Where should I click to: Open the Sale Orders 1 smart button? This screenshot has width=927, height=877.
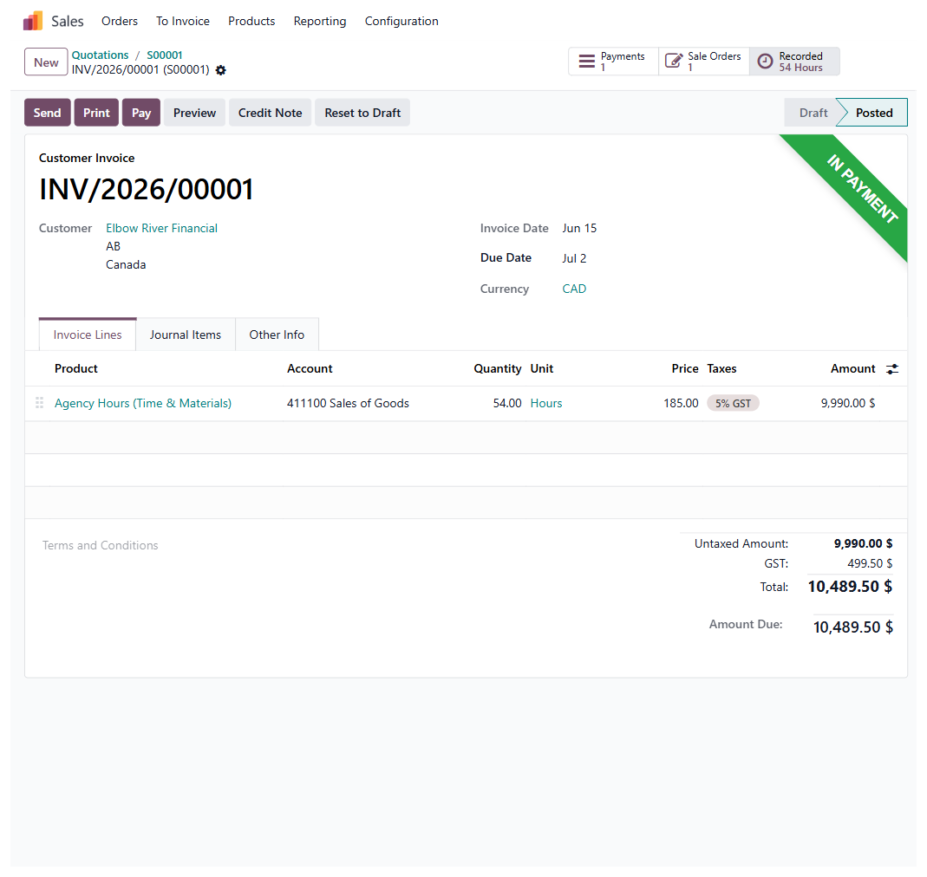[704, 62]
